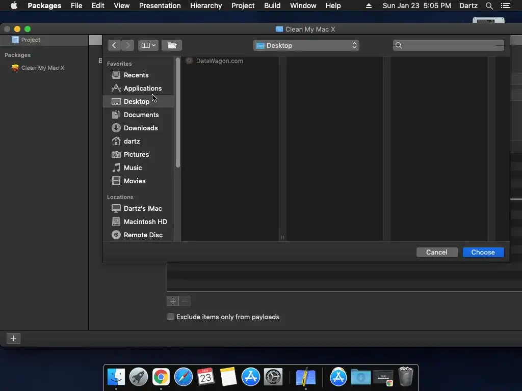Open Google Chrome from the Dock
This screenshot has width=522, height=391.
pyautogui.click(x=161, y=377)
